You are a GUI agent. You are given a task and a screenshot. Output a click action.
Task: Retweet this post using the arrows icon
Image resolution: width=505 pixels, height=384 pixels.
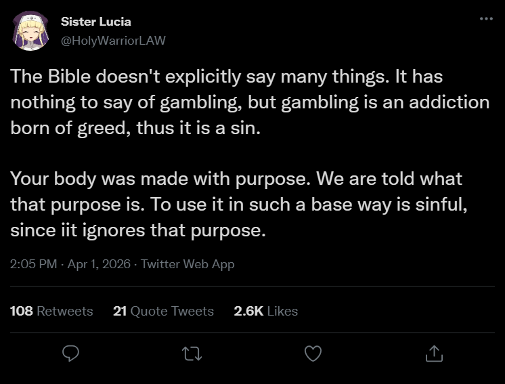click(x=192, y=353)
